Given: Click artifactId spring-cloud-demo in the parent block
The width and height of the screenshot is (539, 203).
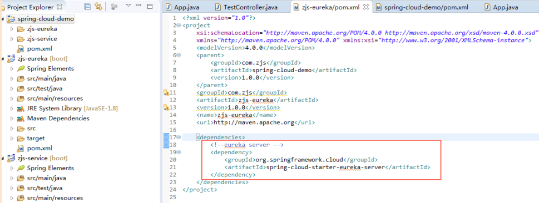Looking at the screenshot, I should click(x=283, y=70).
